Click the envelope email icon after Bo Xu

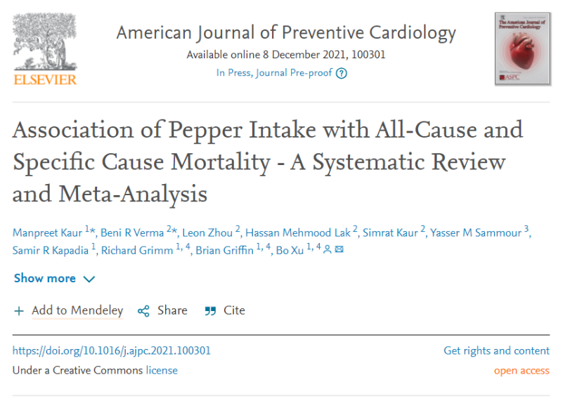pyautogui.click(x=339, y=249)
